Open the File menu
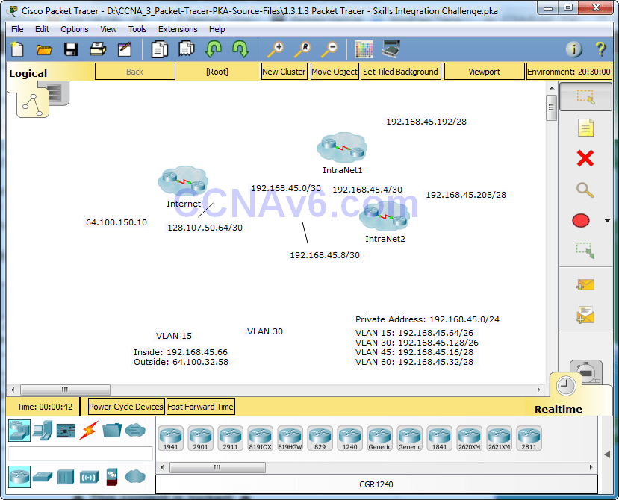Screen dimensions: 619x500 [x=17, y=29]
